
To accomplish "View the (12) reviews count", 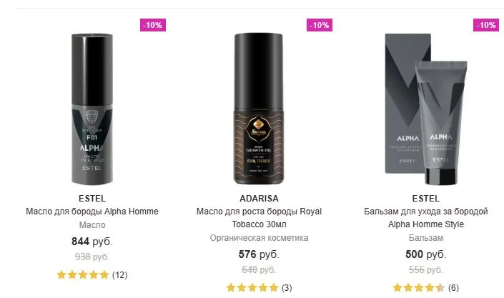I will tap(120, 275).
